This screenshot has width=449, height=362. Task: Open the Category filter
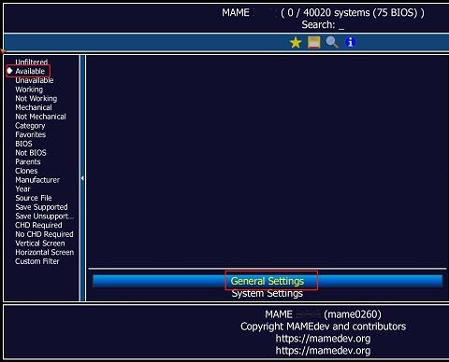coord(30,126)
